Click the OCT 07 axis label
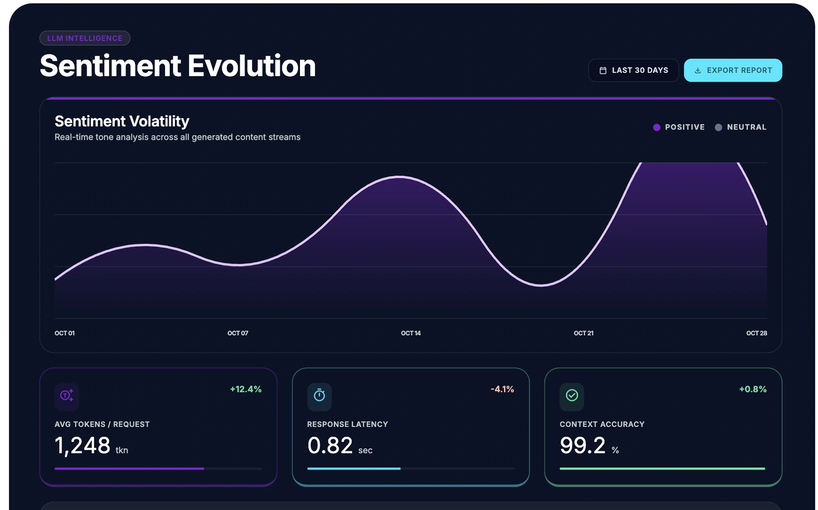This screenshot has height=510, width=818. [238, 333]
